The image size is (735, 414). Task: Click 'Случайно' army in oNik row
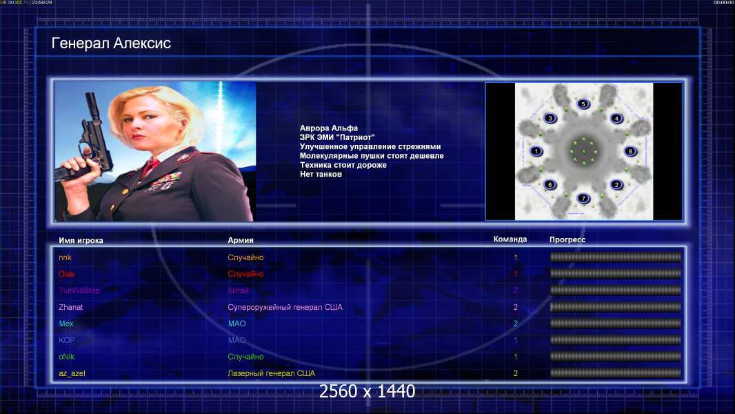245,357
